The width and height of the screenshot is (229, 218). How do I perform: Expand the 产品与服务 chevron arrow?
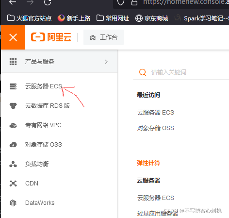point(106,62)
